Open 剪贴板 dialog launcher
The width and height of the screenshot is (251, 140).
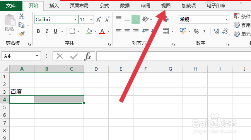point(29,44)
